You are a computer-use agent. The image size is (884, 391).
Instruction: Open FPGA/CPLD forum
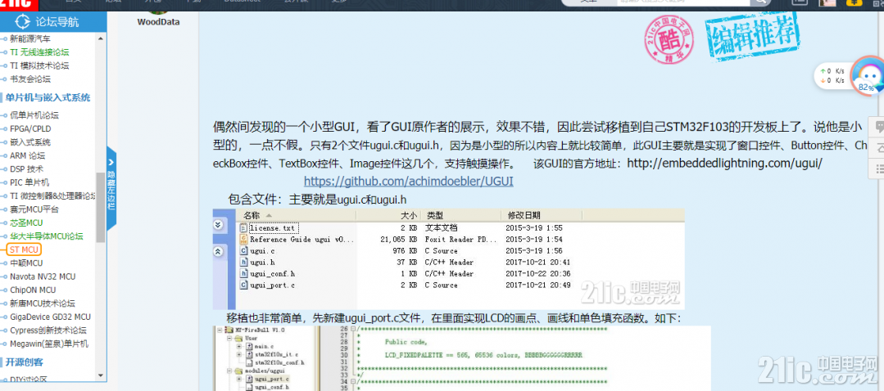[x=30, y=128]
